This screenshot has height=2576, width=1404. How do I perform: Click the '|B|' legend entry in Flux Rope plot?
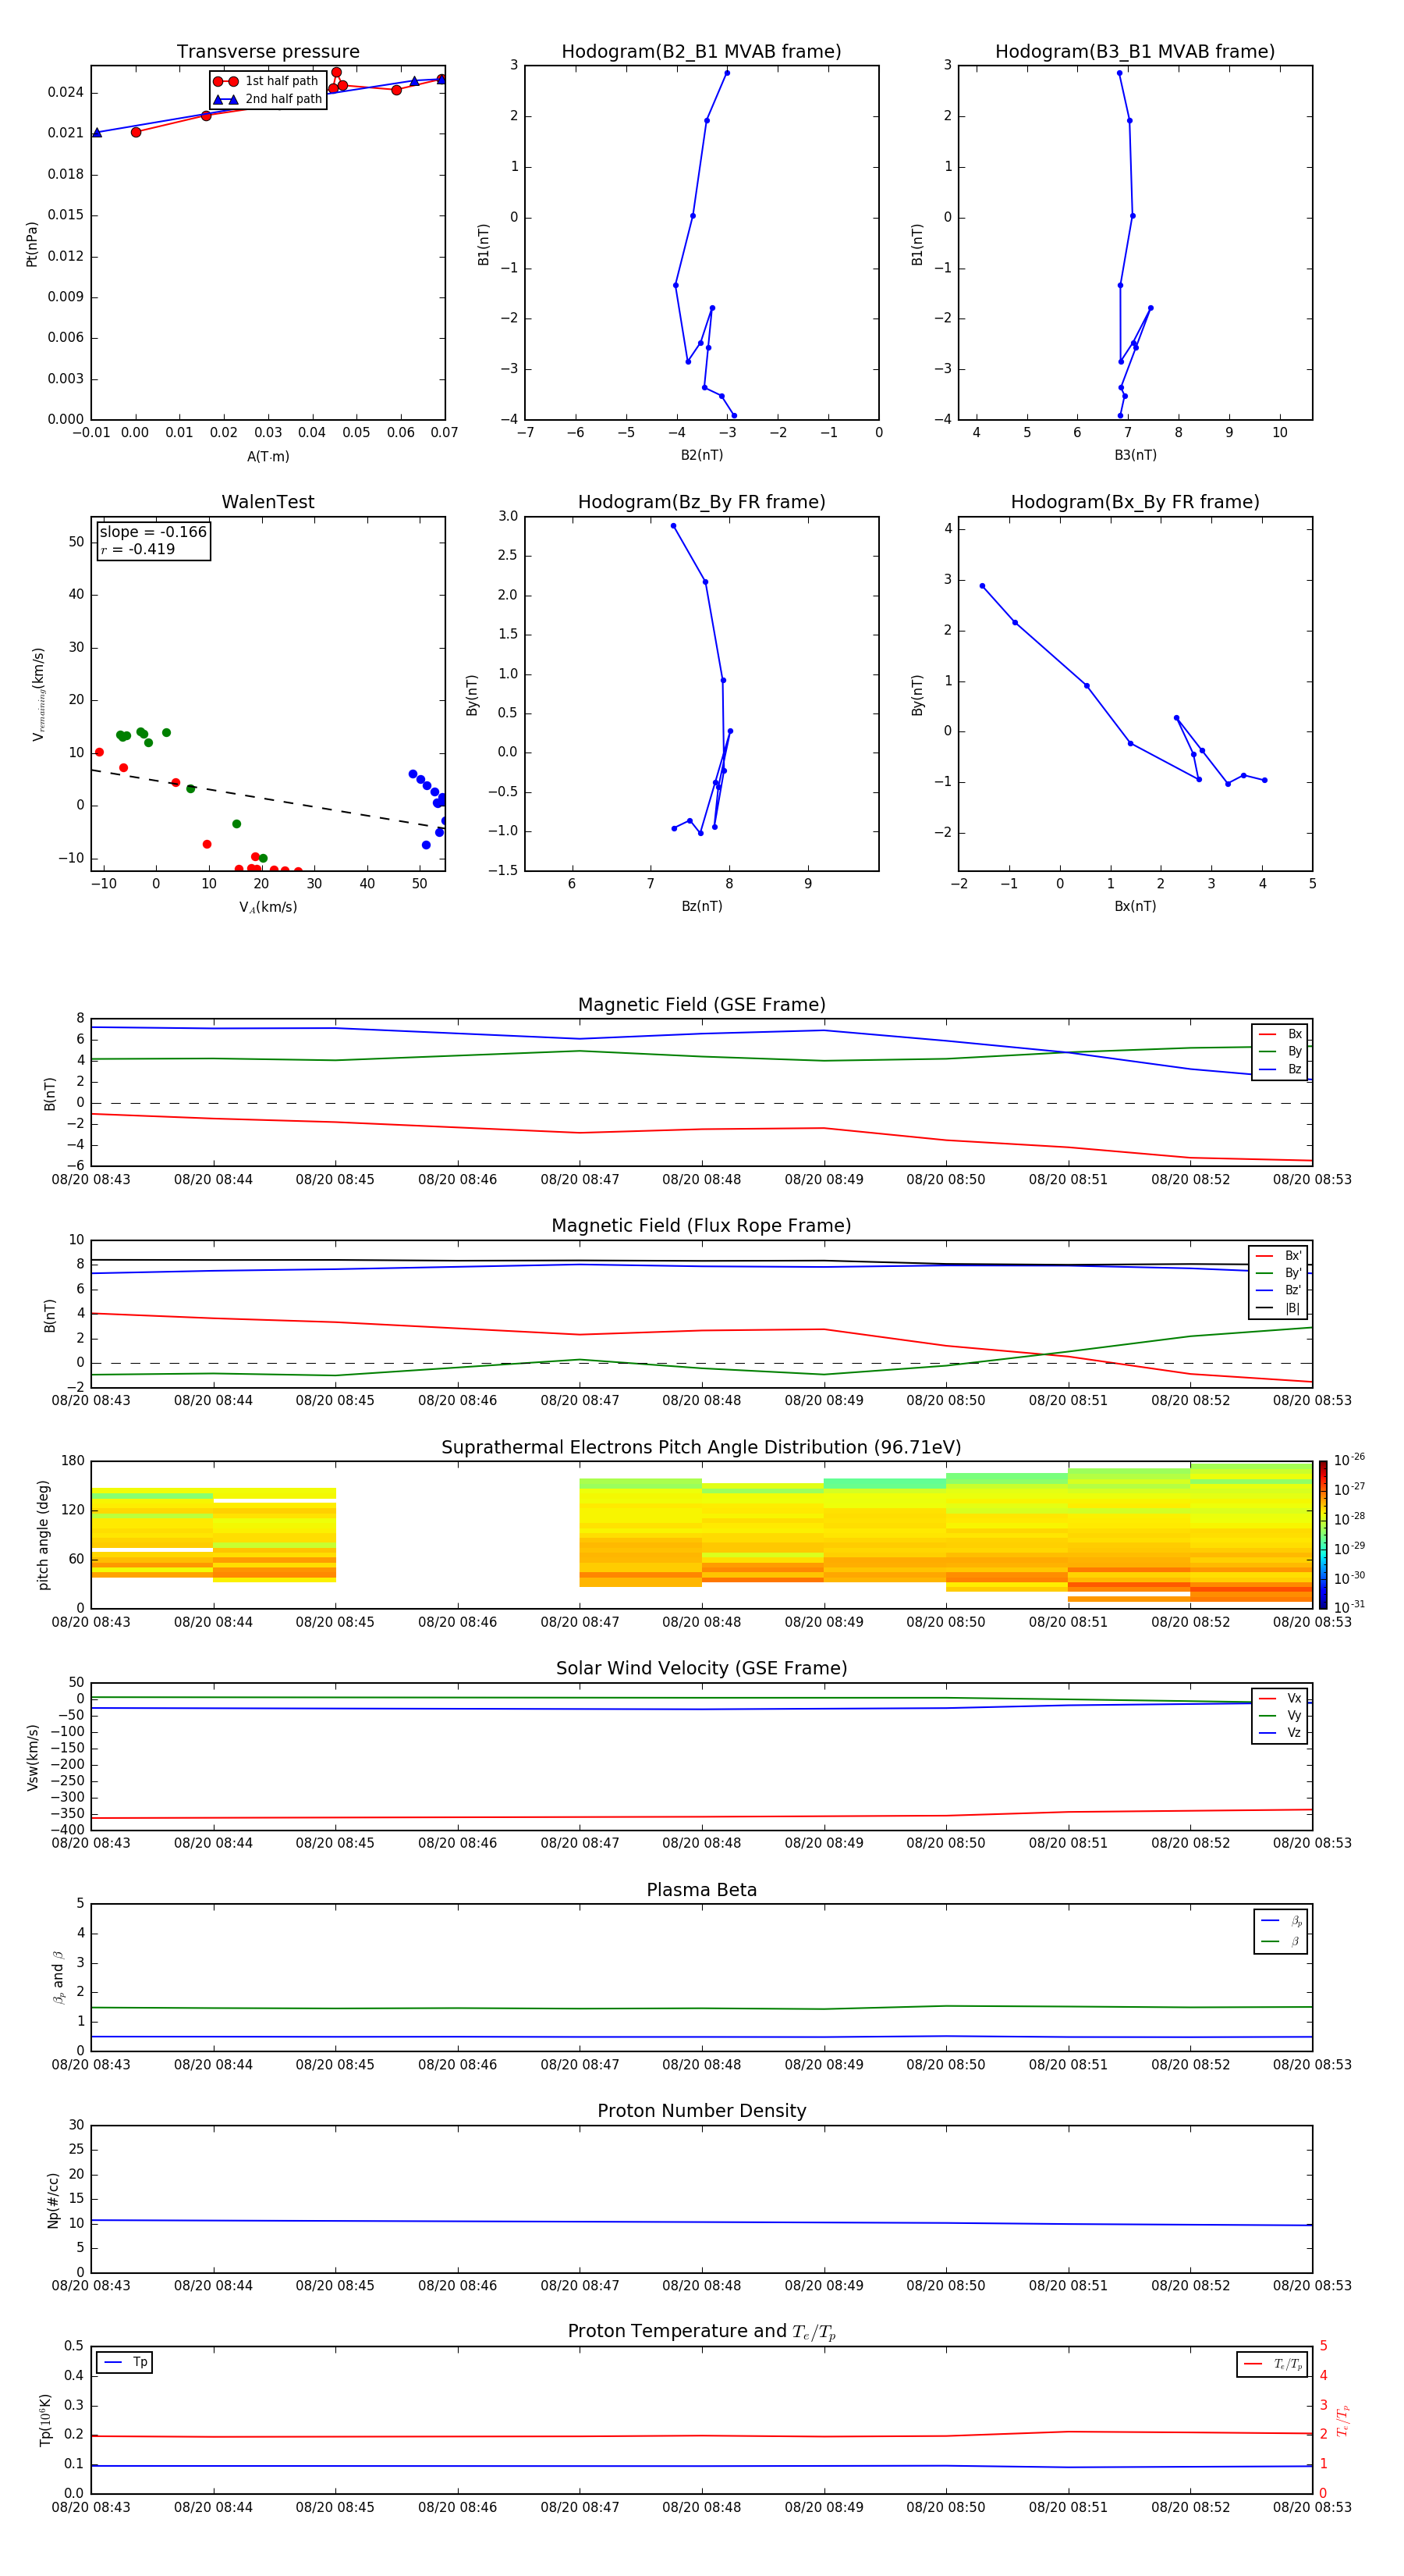1278,1308
